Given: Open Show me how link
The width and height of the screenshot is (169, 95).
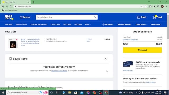Looking at the screenshot, I should click(128, 70).
